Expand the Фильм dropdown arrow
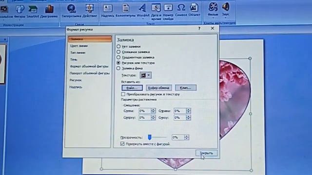Image resolution: width=312 pixels, height=175 pixels. (x=213, y=18)
